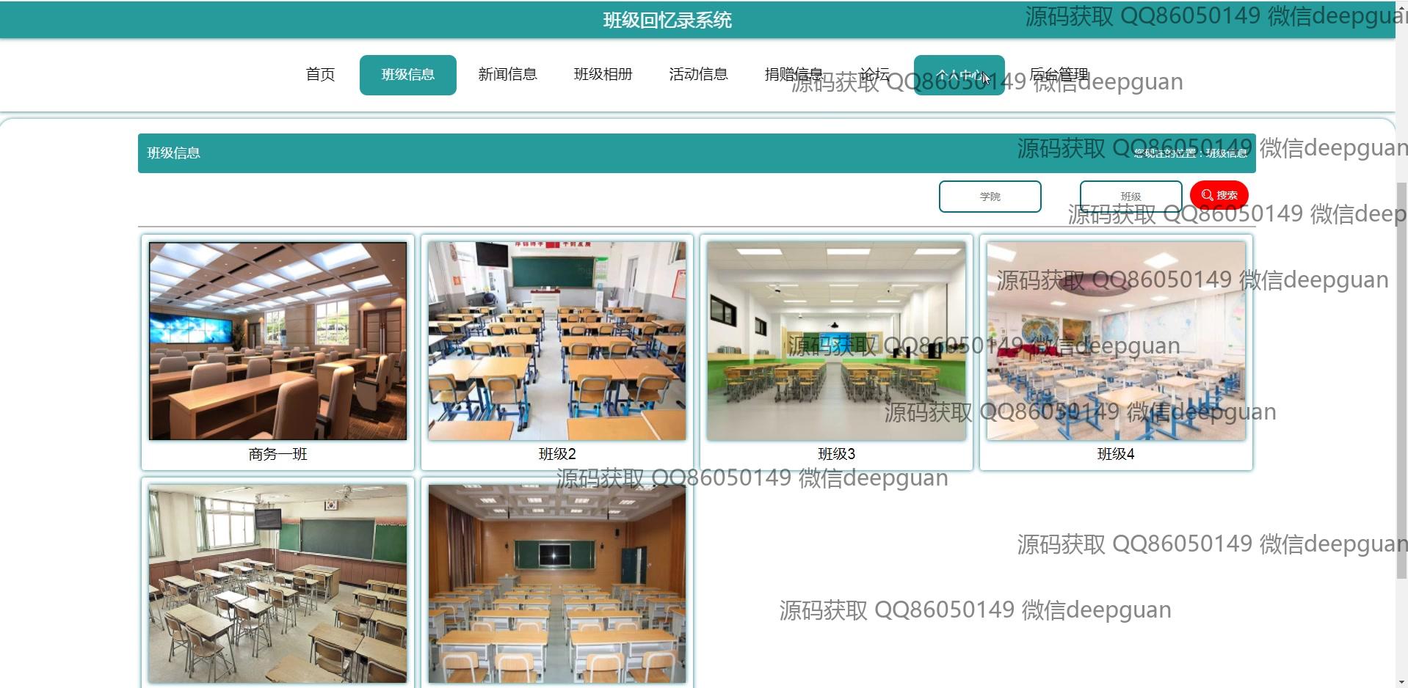The image size is (1408, 688).
Task: Open the 个人中心 personal center
Action: (959, 75)
